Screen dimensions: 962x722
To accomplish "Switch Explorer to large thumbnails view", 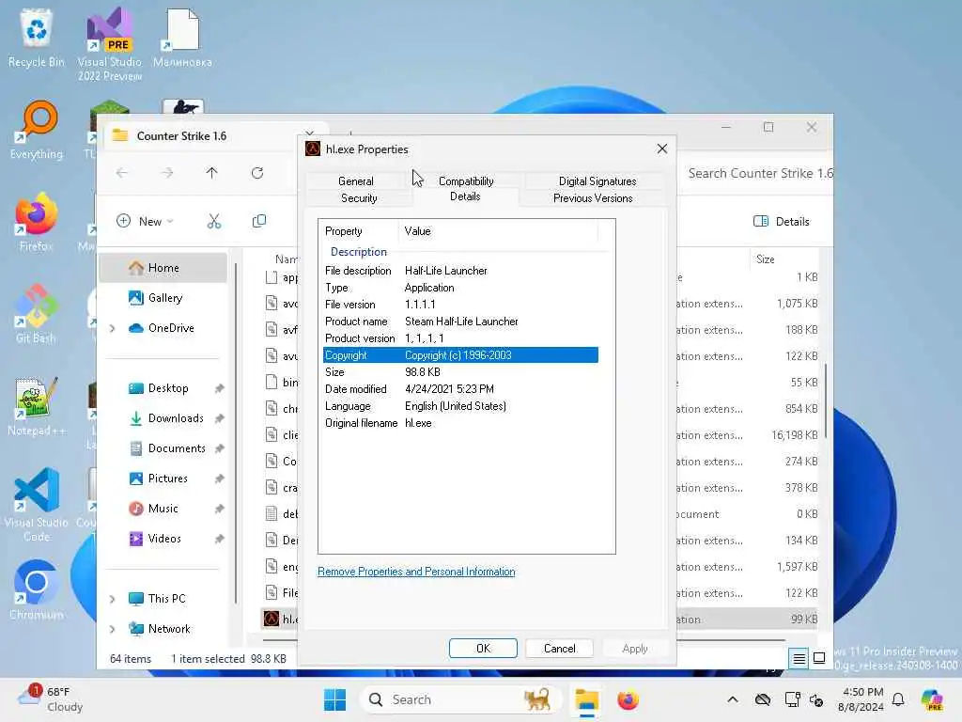I will point(819,659).
